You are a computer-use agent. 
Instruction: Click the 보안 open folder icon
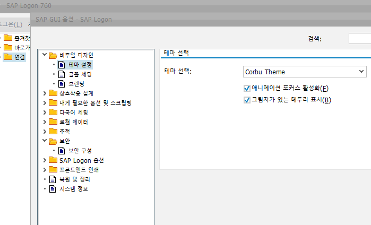[53, 141]
